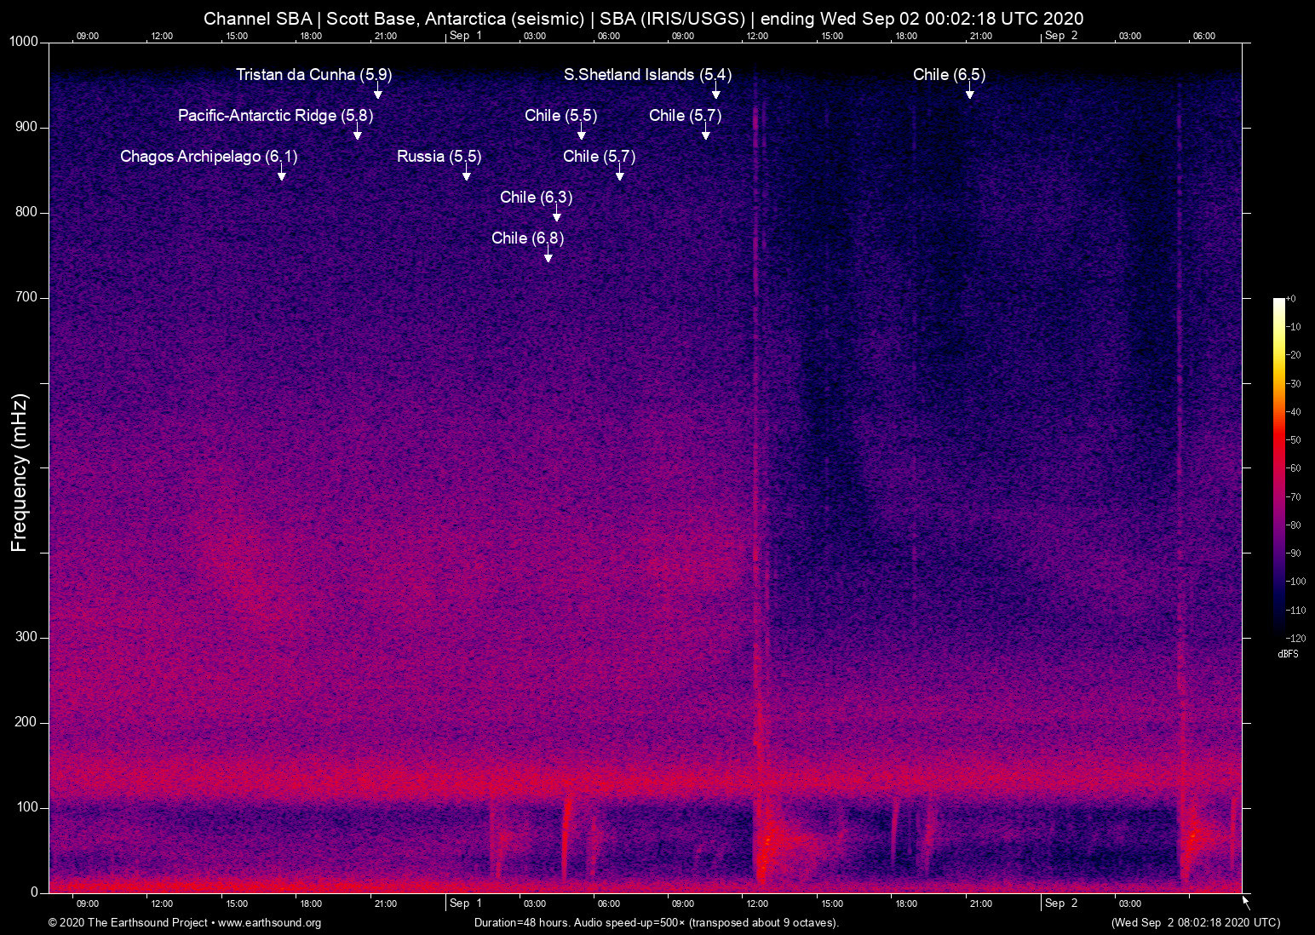Viewport: 1315px width, 935px height.
Task: Click the arrow under S.Shetland Islands (5.4)
Action: (716, 92)
